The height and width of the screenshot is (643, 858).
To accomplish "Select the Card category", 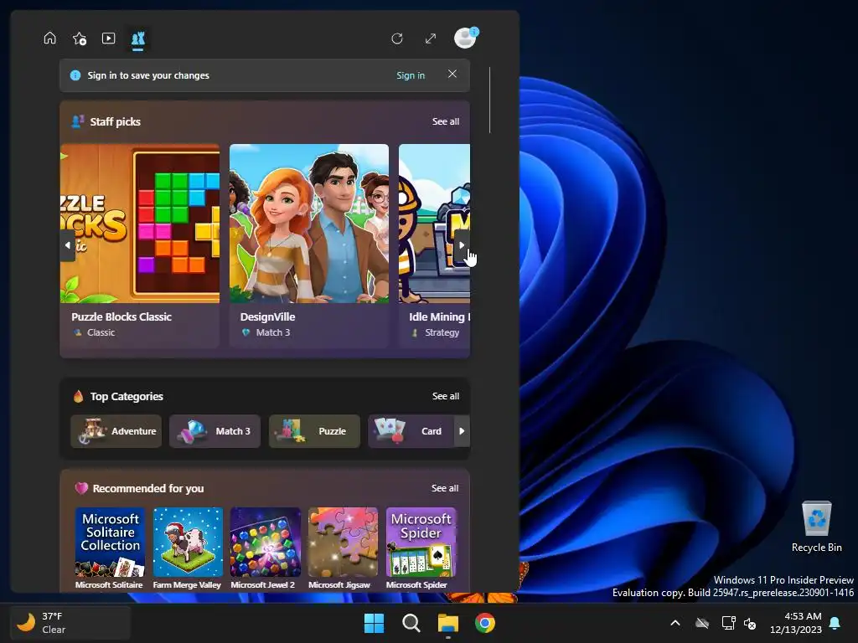I will click(x=411, y=431).
